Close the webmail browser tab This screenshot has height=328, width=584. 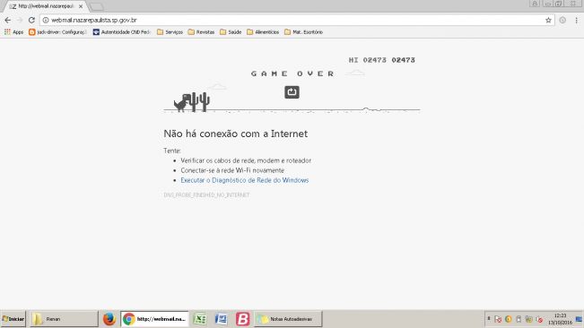click(81, 6)
